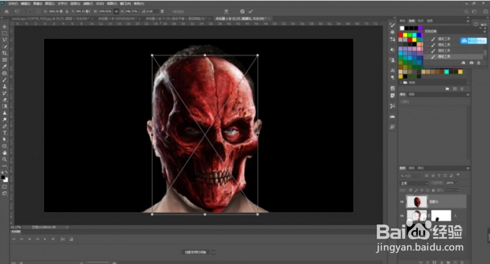
Task: Switch to the Gradients tab in swatches group
Action: point(421,21)
